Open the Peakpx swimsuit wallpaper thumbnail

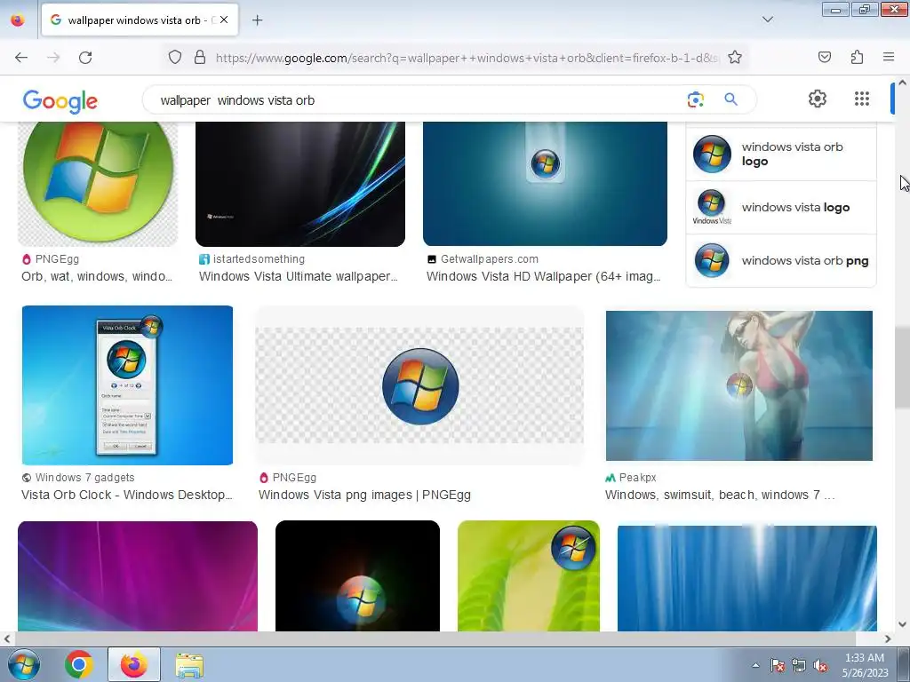click(738, 385)
